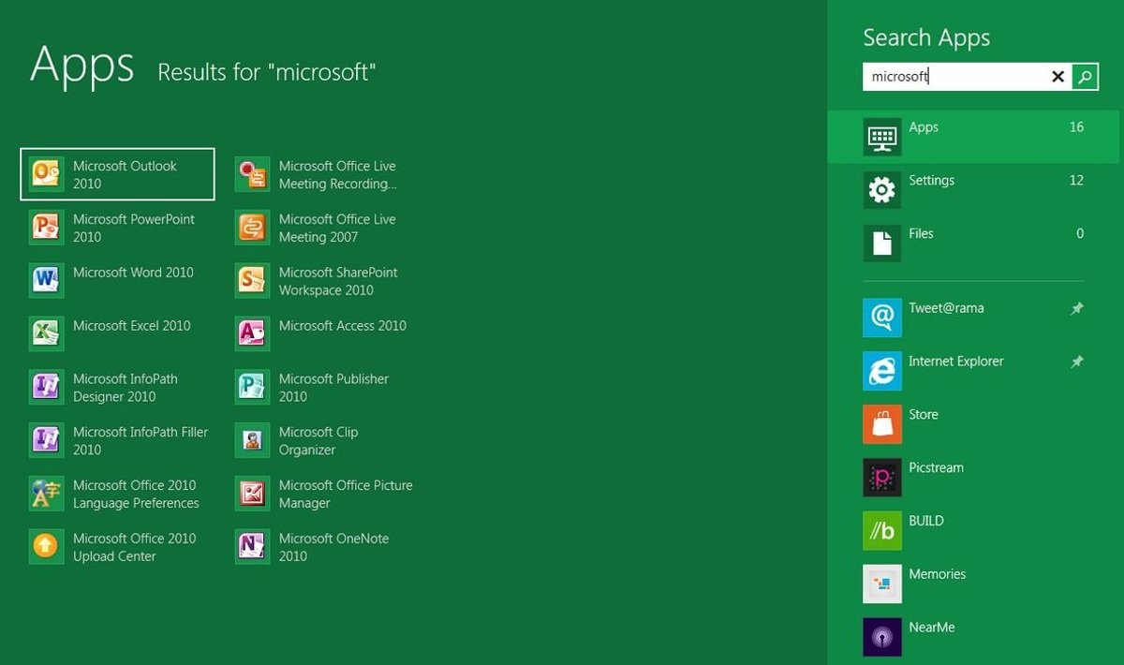This screenshot has height=665, width=1124.
Task: Click Microsoft SharePoint Workspace 2010 icon
Action: tap(252, 281)
